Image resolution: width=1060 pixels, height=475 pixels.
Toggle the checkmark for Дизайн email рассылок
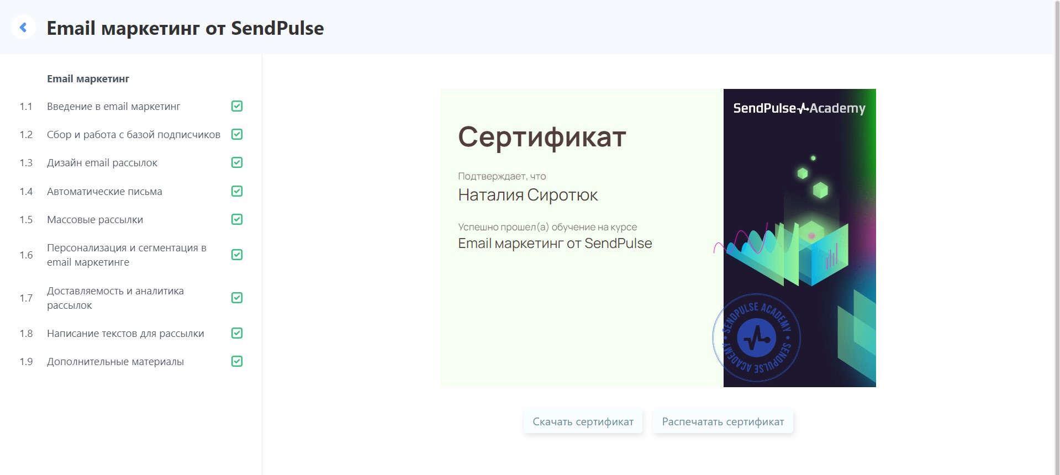pyautogui.click(x=237, y=162)
